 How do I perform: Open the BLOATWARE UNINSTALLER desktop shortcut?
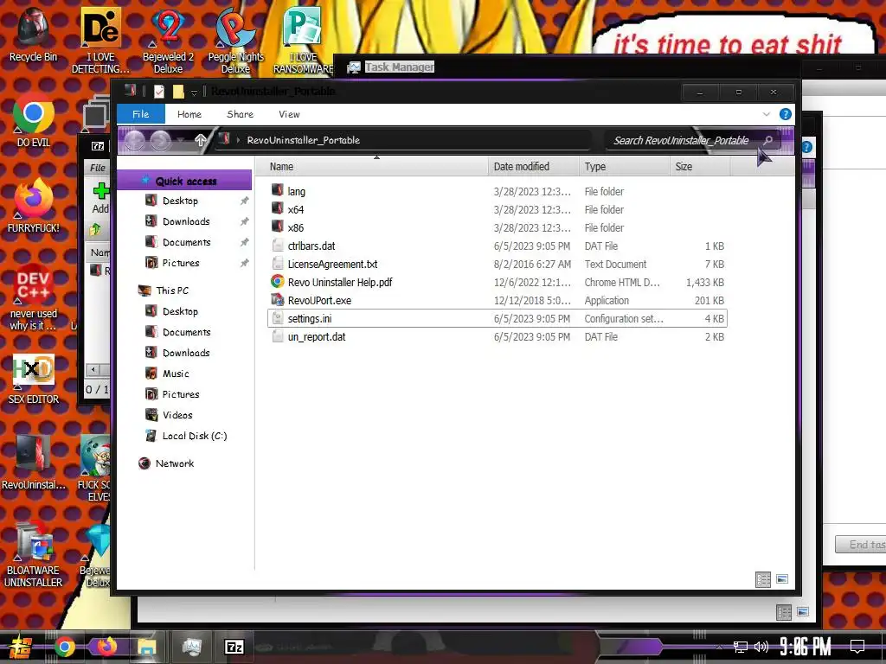34,554
